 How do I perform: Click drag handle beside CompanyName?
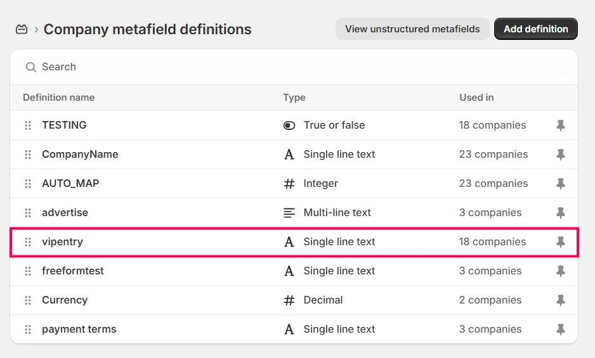click(28, 155)
